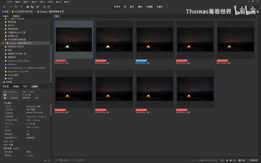Click the OneDrive cloud icon in tree

6,65
